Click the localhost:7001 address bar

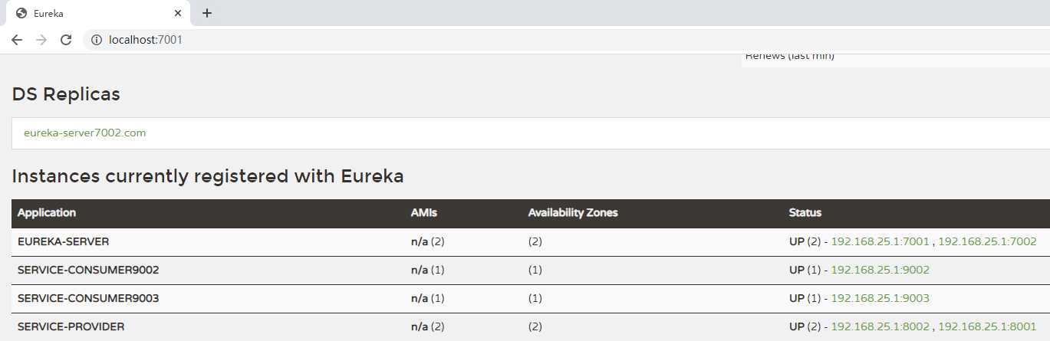(568, 40)
